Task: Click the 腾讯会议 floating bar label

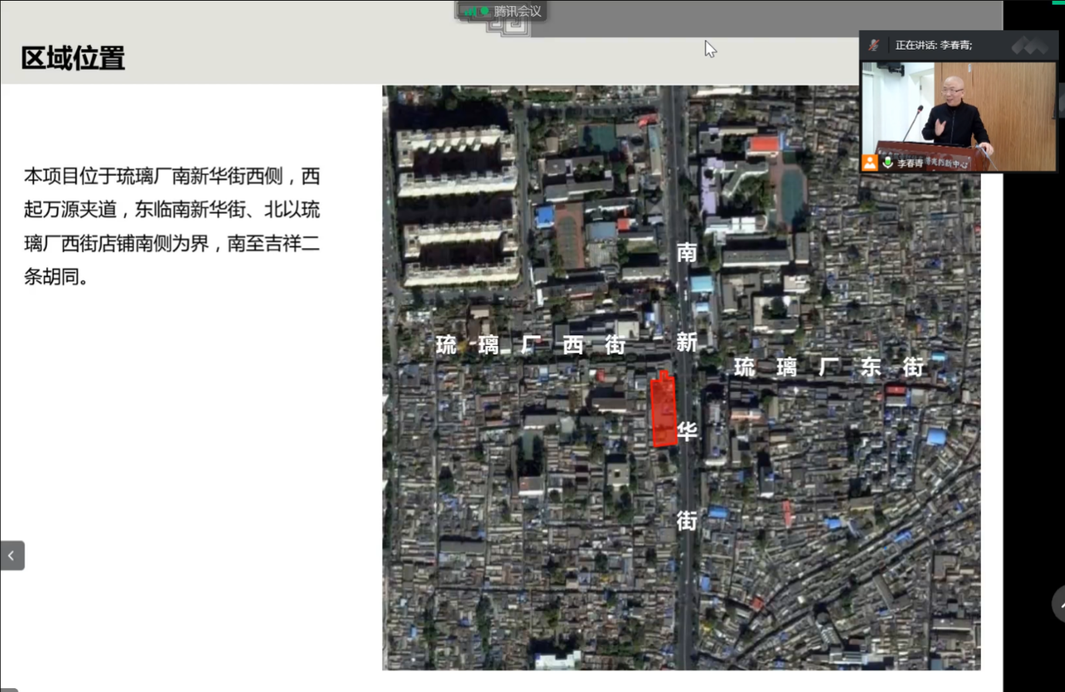Action: pyautogui.click(x=517, y=12)
